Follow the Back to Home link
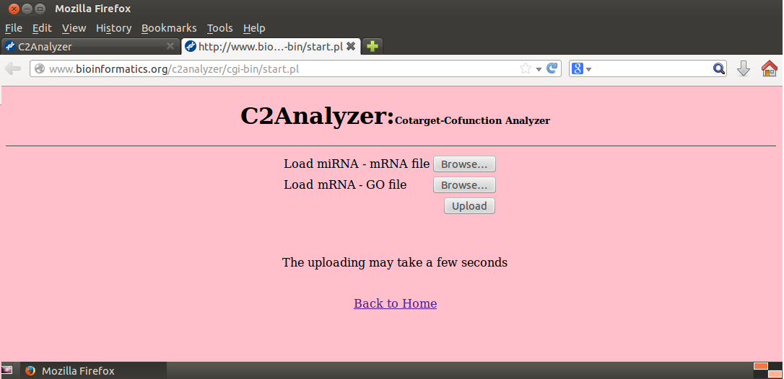 click(x=395, y=303)
